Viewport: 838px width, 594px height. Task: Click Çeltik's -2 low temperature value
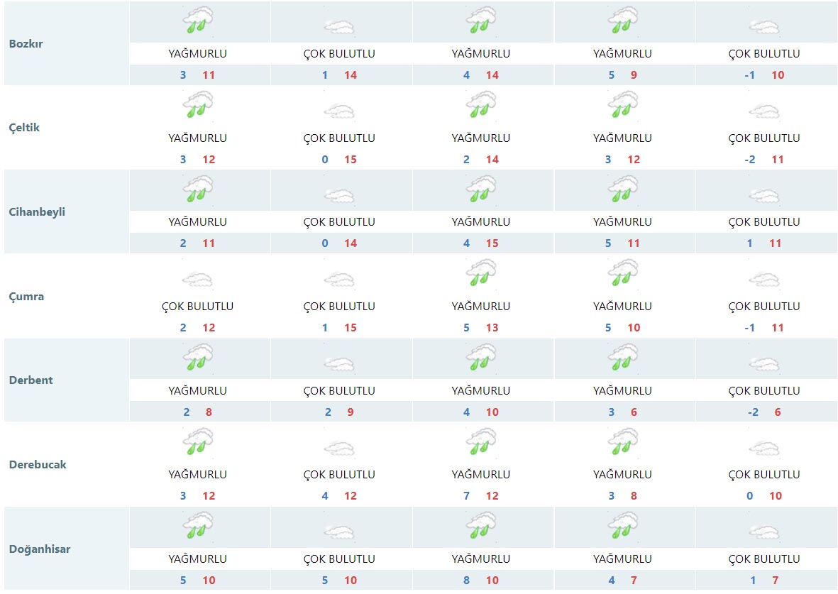point(750,160)
